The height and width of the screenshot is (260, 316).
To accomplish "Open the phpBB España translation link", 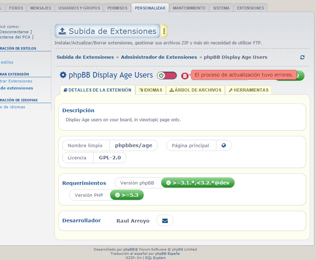I will 167,254.
